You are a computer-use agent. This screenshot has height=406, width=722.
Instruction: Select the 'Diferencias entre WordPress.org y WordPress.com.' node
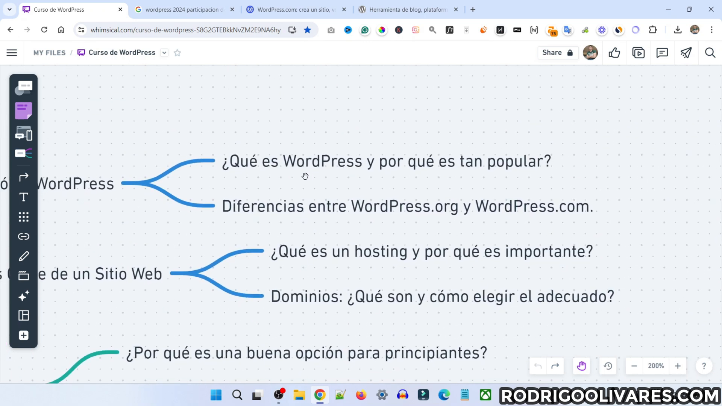tap(408, 206)
